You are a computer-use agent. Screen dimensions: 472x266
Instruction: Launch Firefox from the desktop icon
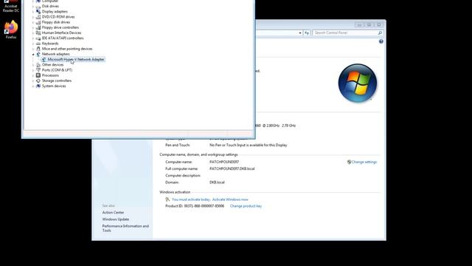click(x=11, y=30)
